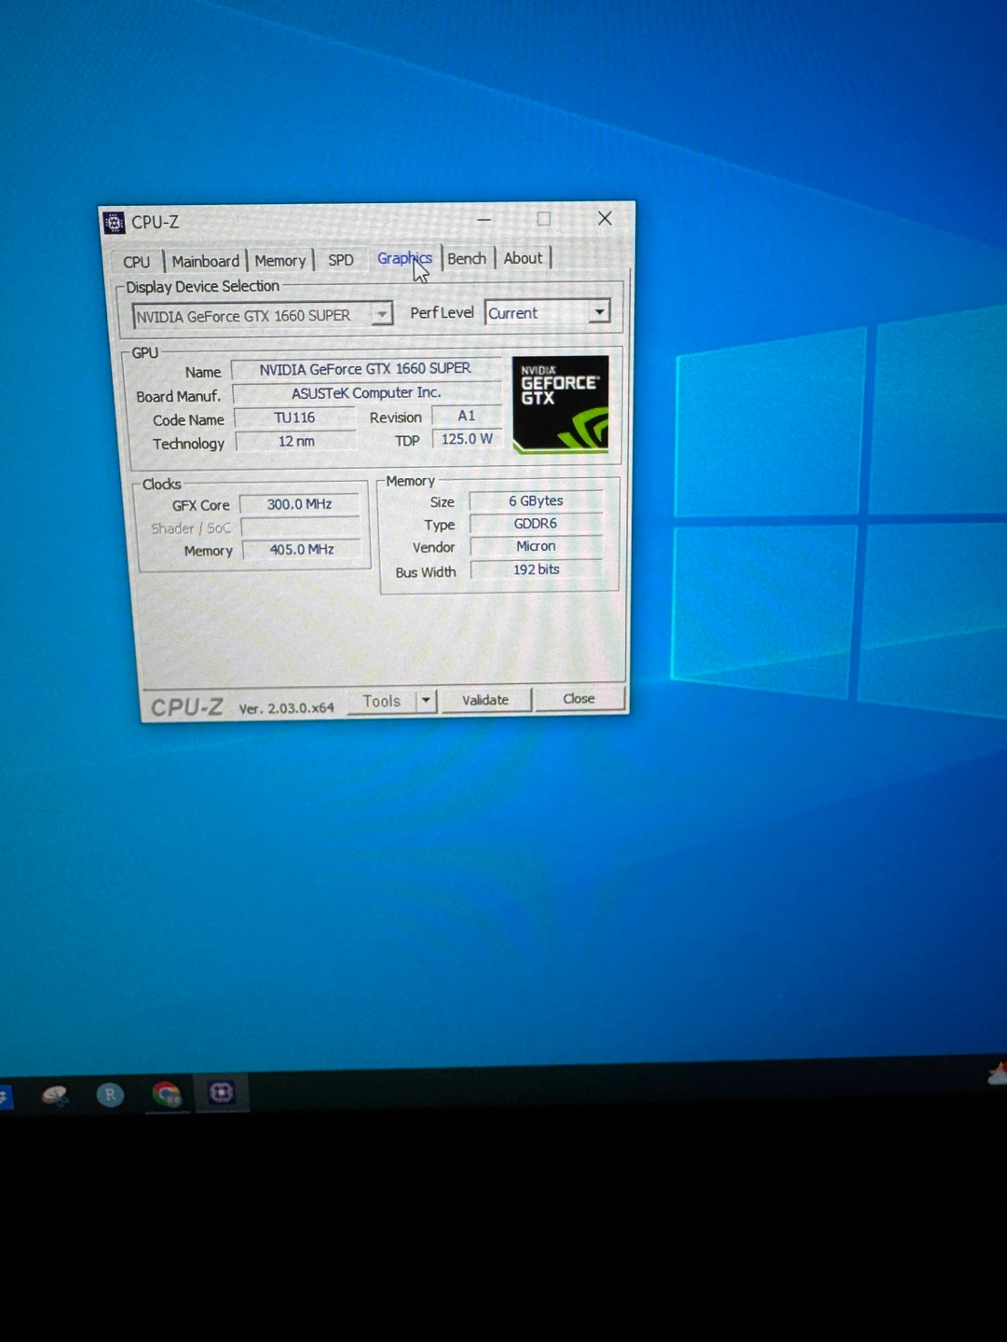Close the CPU-Z window with the X
The height and width of the screenshot is (1342, 1007).
pos(605,218)
